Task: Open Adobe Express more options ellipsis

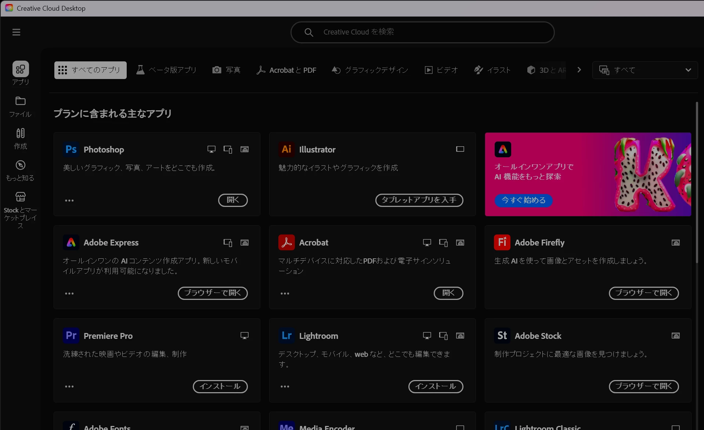Action: [x=69, y=294]
